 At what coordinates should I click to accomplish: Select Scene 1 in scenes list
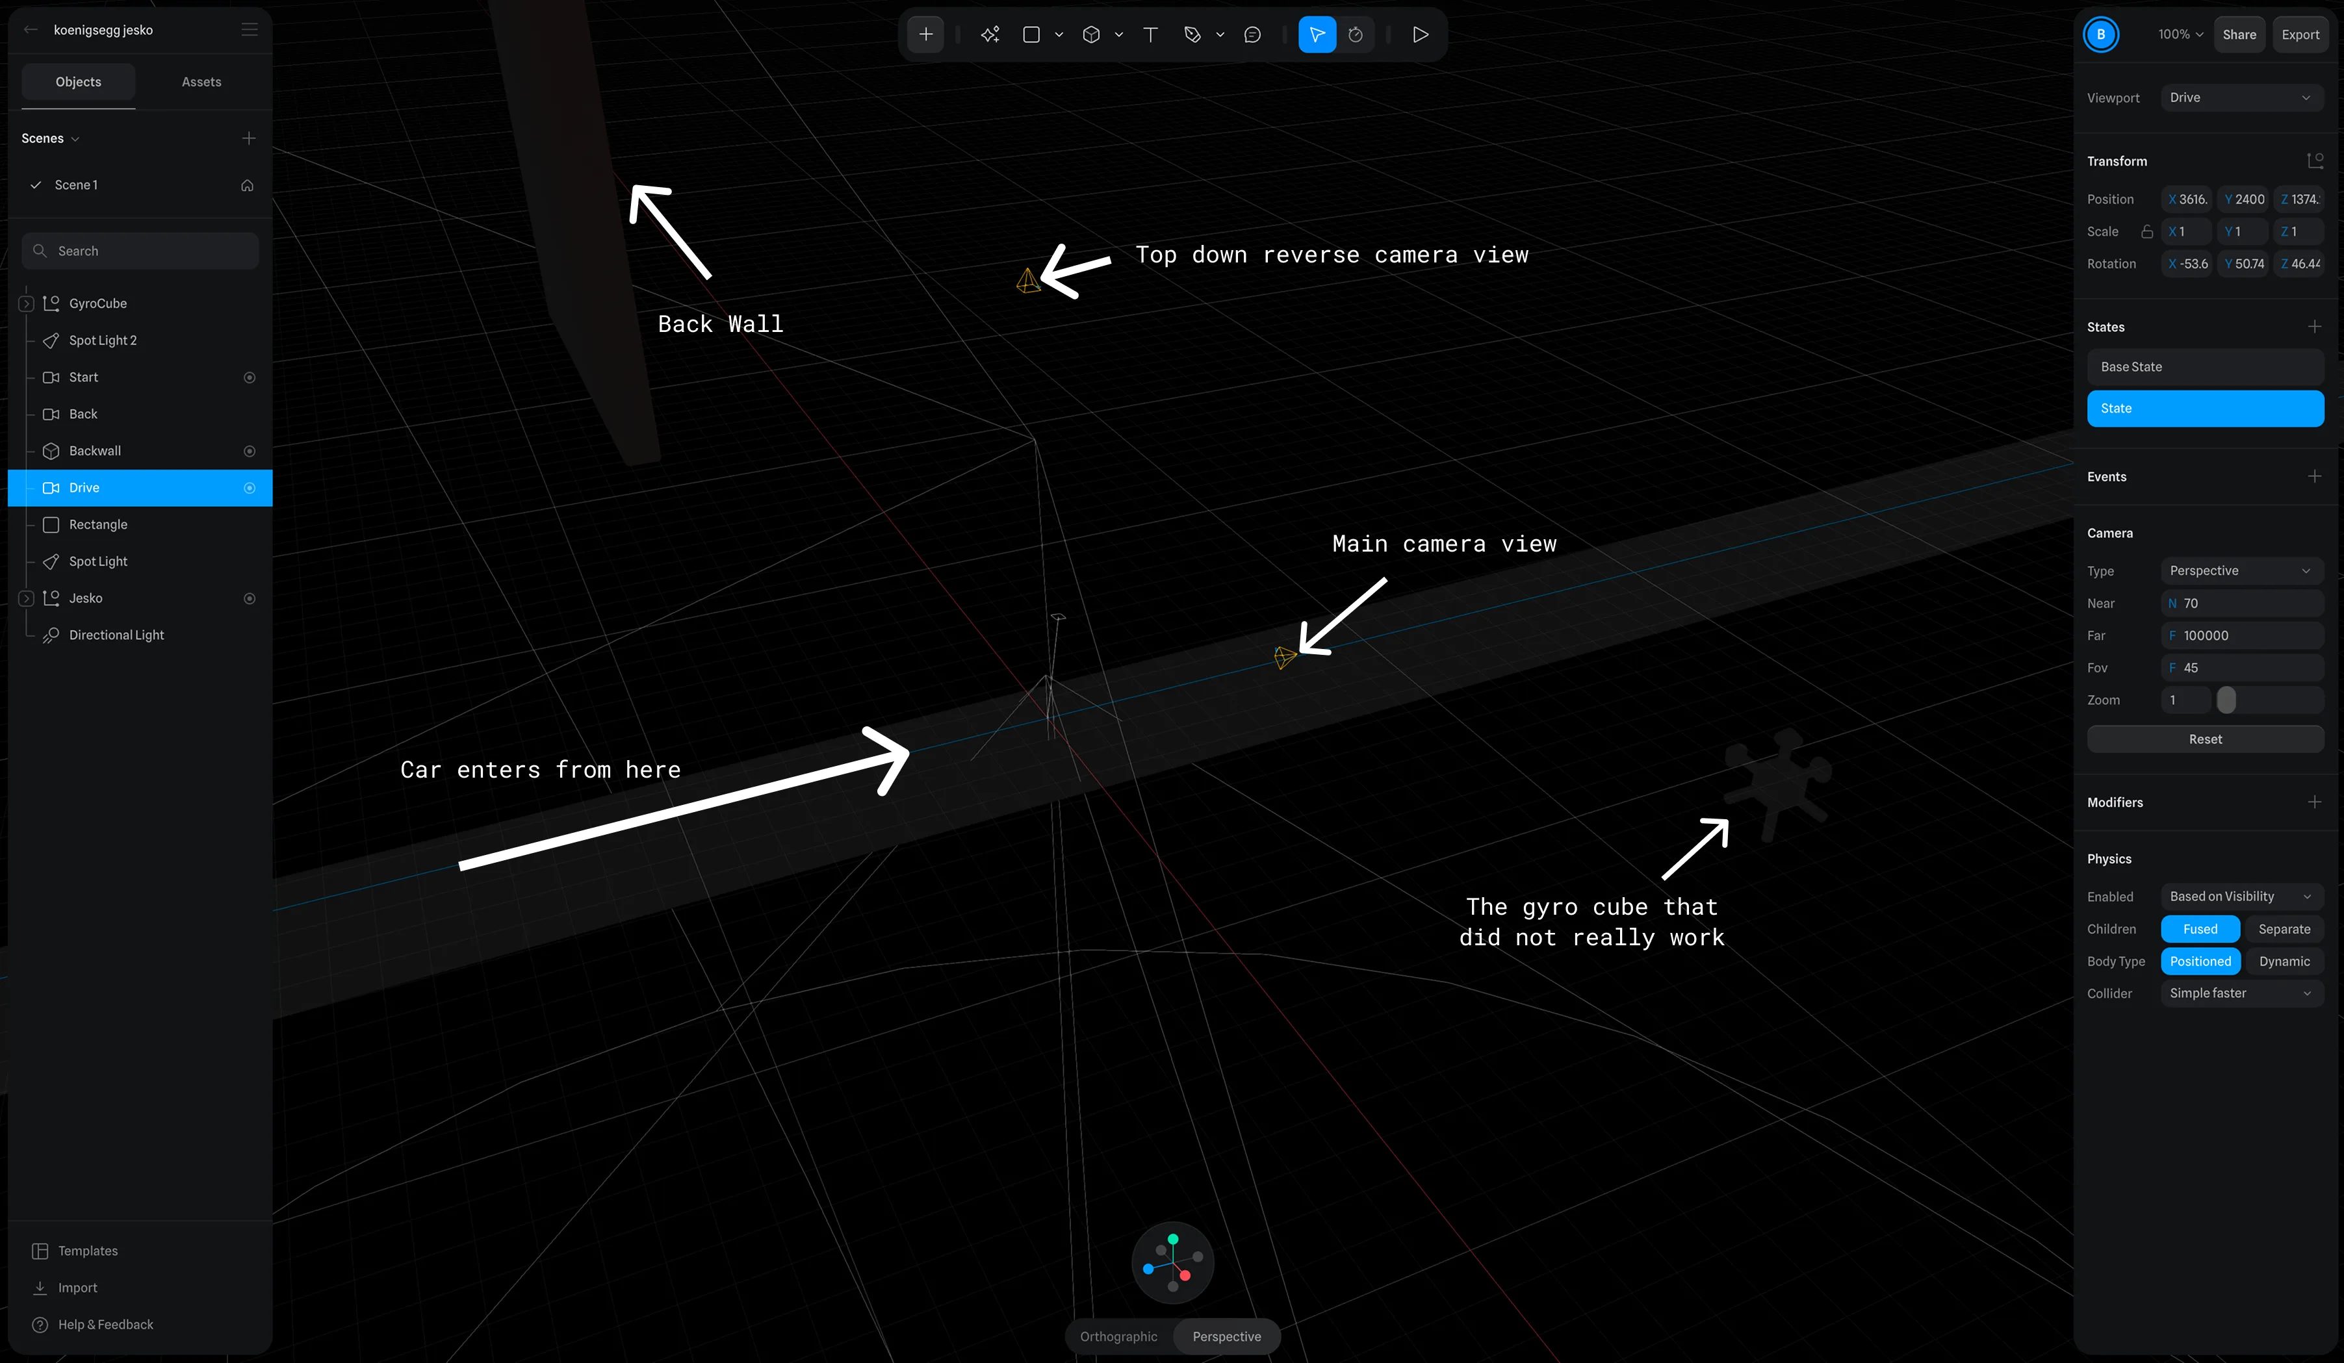140,185
